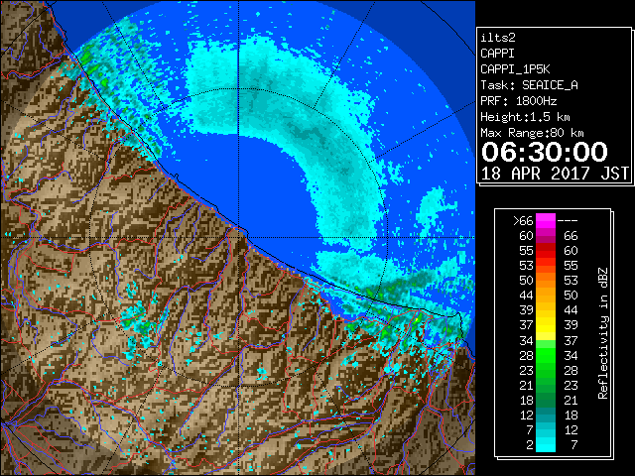Click the teal 12-18 dBZ swatch

[546, 415]
